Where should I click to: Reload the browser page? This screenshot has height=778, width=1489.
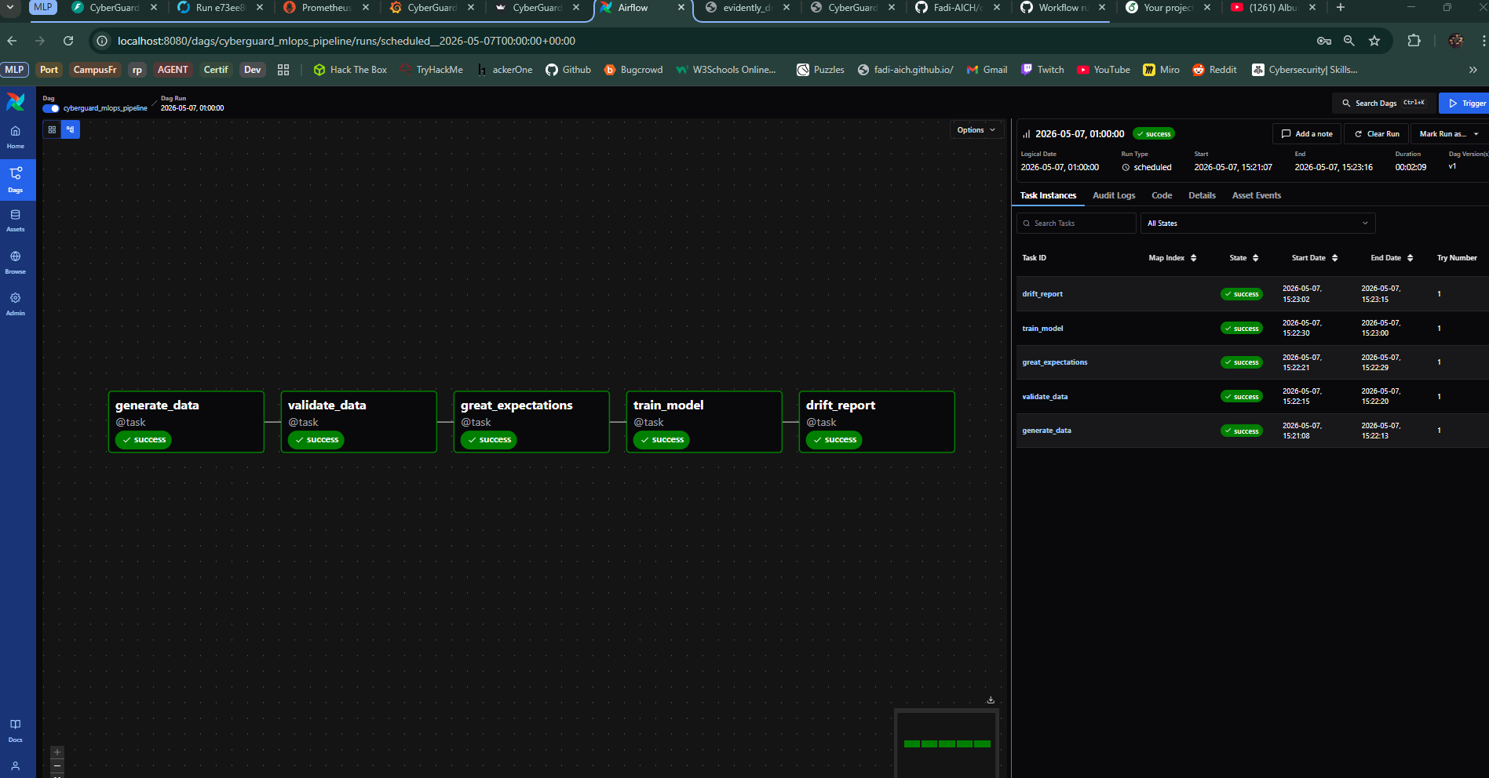coord(68,41)
